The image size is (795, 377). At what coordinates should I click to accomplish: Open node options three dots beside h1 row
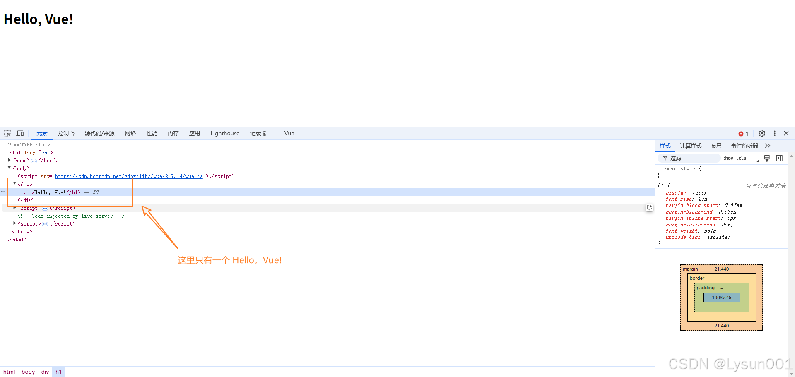point(3,192)
